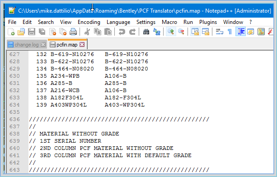The height and width of the screenshot is (177, 277).
Task: Click the Undo arrow icon
Action: click(122, 32)
